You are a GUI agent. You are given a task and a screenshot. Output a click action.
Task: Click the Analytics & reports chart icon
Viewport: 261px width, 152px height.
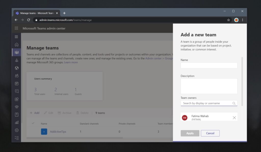tap(17, 122)
